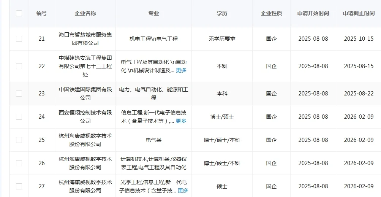This screenshot has width=381, height=197.
Task: Click the 硕士 education cell in row 27
Action: 222,186
